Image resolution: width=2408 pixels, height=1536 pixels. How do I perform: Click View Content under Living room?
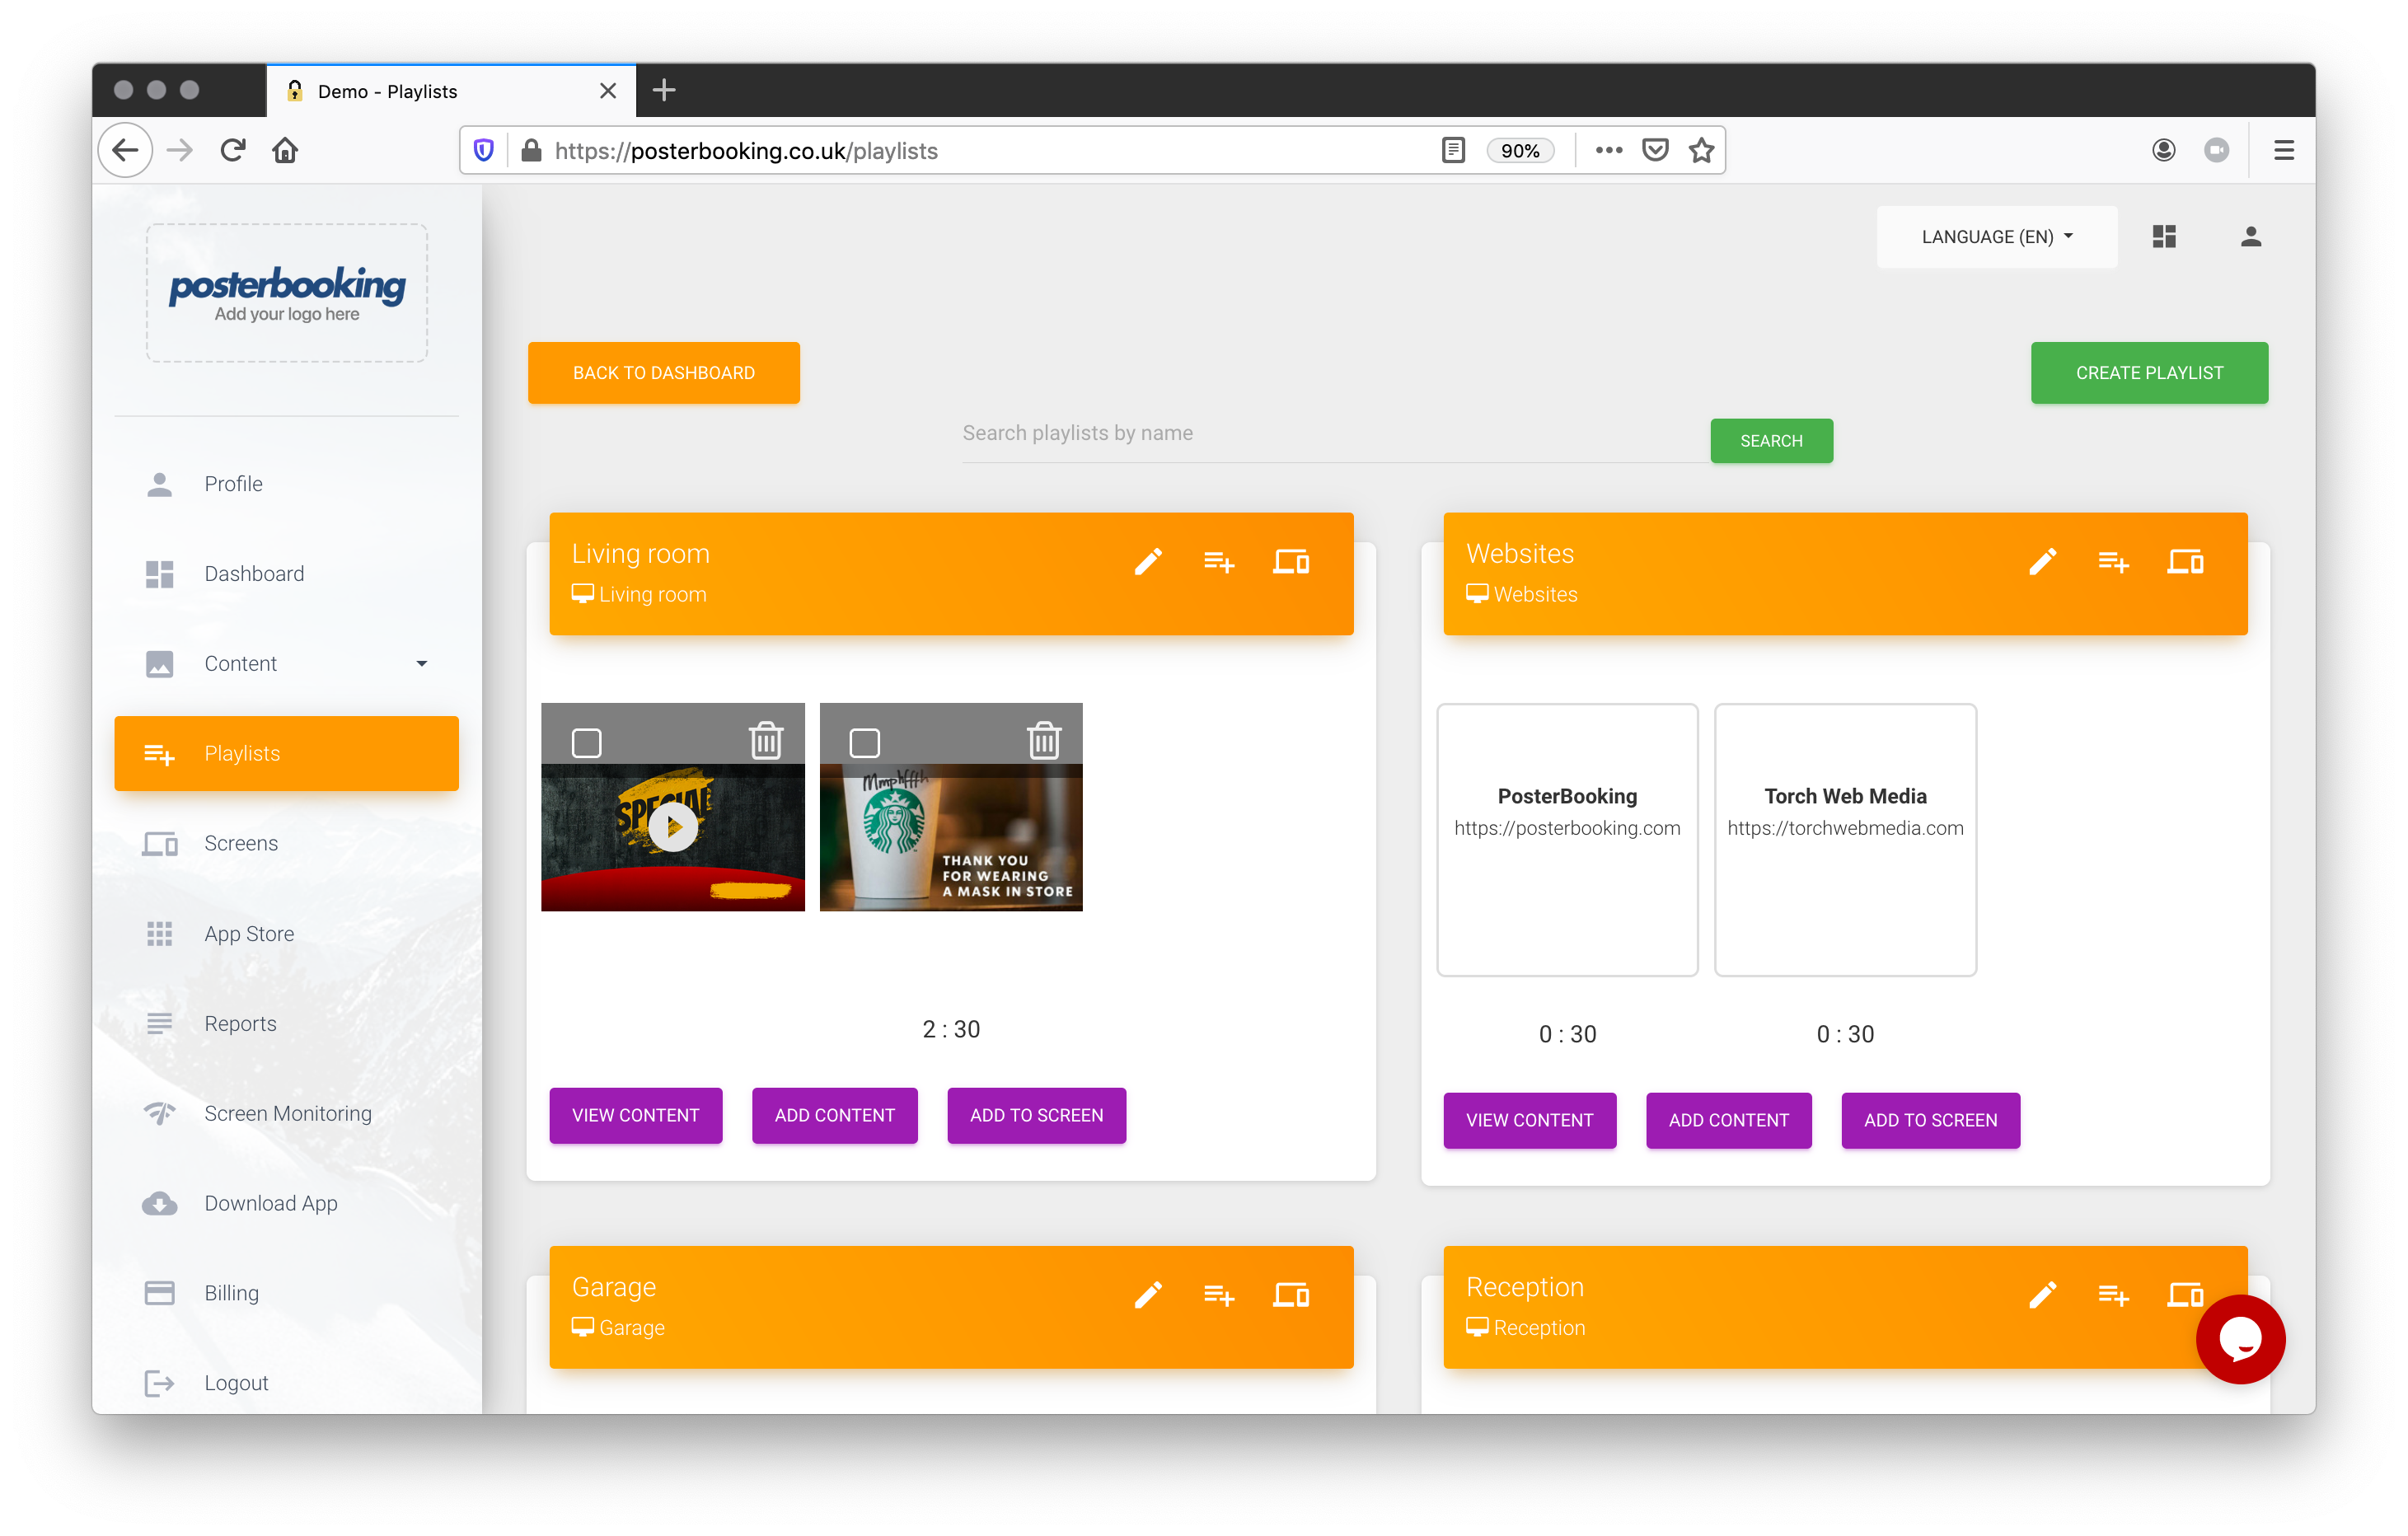pyautogui.click(x=635, y=1115)
